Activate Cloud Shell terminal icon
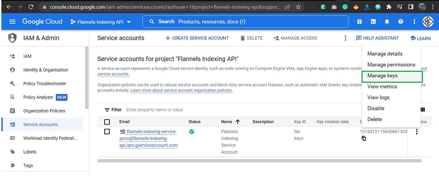Viewport: 439px width, 176px height. click(x=373, y=22)
